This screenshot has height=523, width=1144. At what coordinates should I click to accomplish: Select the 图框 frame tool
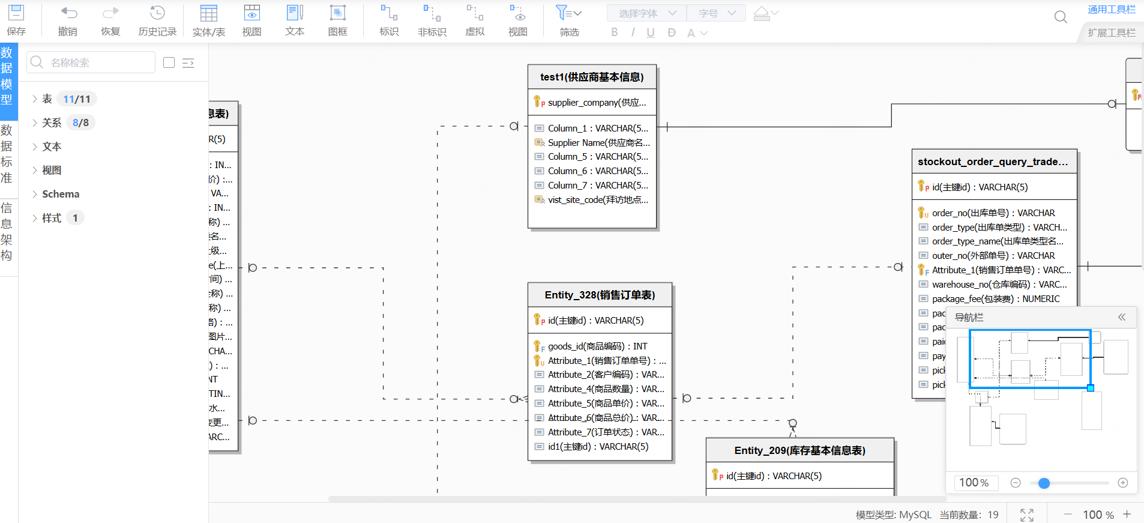tap(338, 20)
